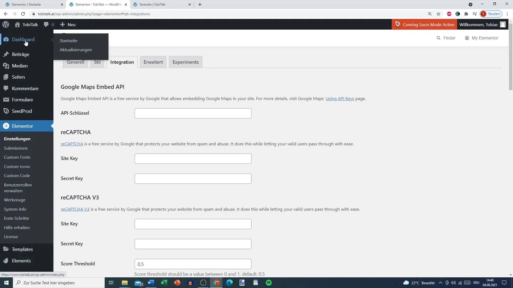Click the reCAPTCHA V3 Secret Key field
Viewport: 513px width, 288px height.
193,244
